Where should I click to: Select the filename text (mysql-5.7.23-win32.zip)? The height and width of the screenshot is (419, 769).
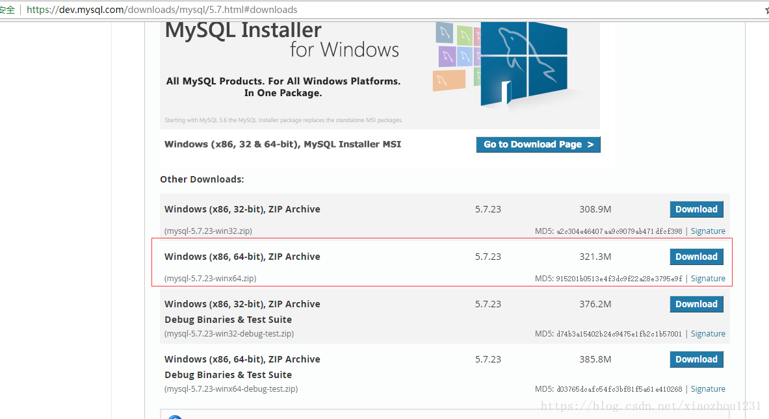[x=208, y=231]
